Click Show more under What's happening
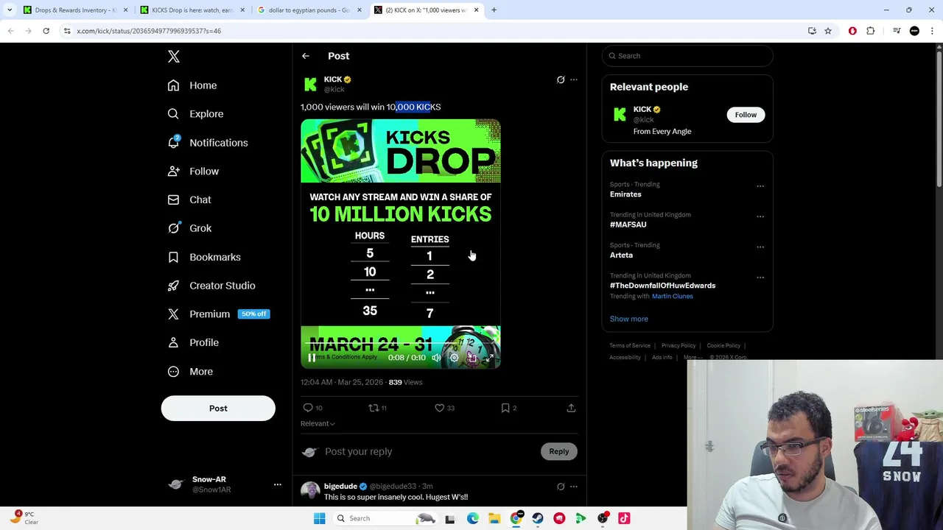This screenshot has height=530, width=943. click(x=628, y=319)
